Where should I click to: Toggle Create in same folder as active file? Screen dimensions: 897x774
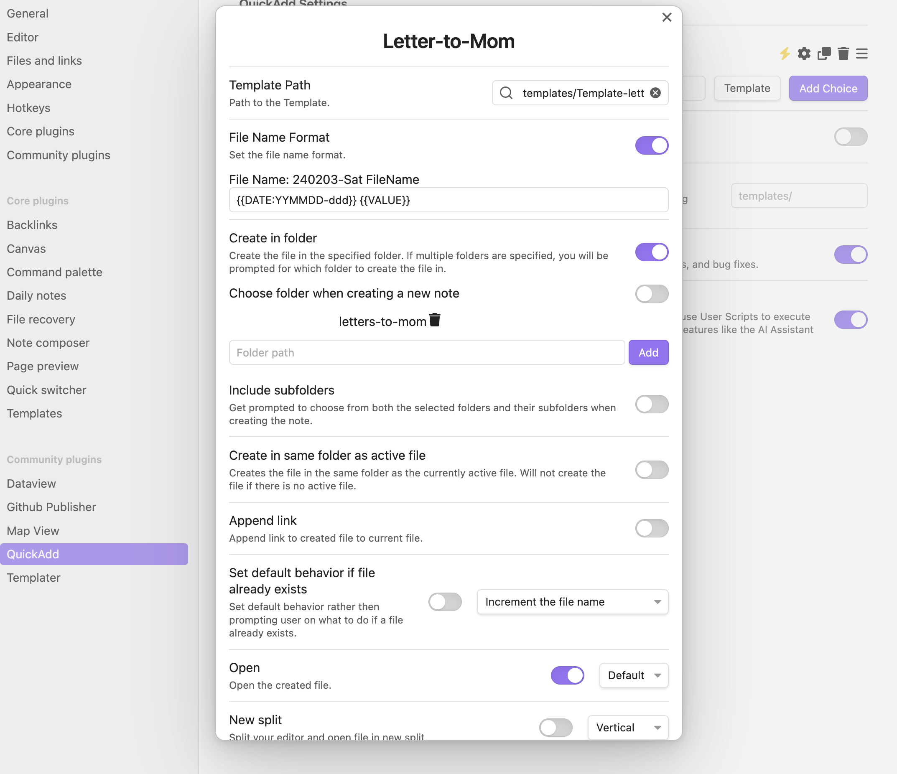(x=652, y=470)
